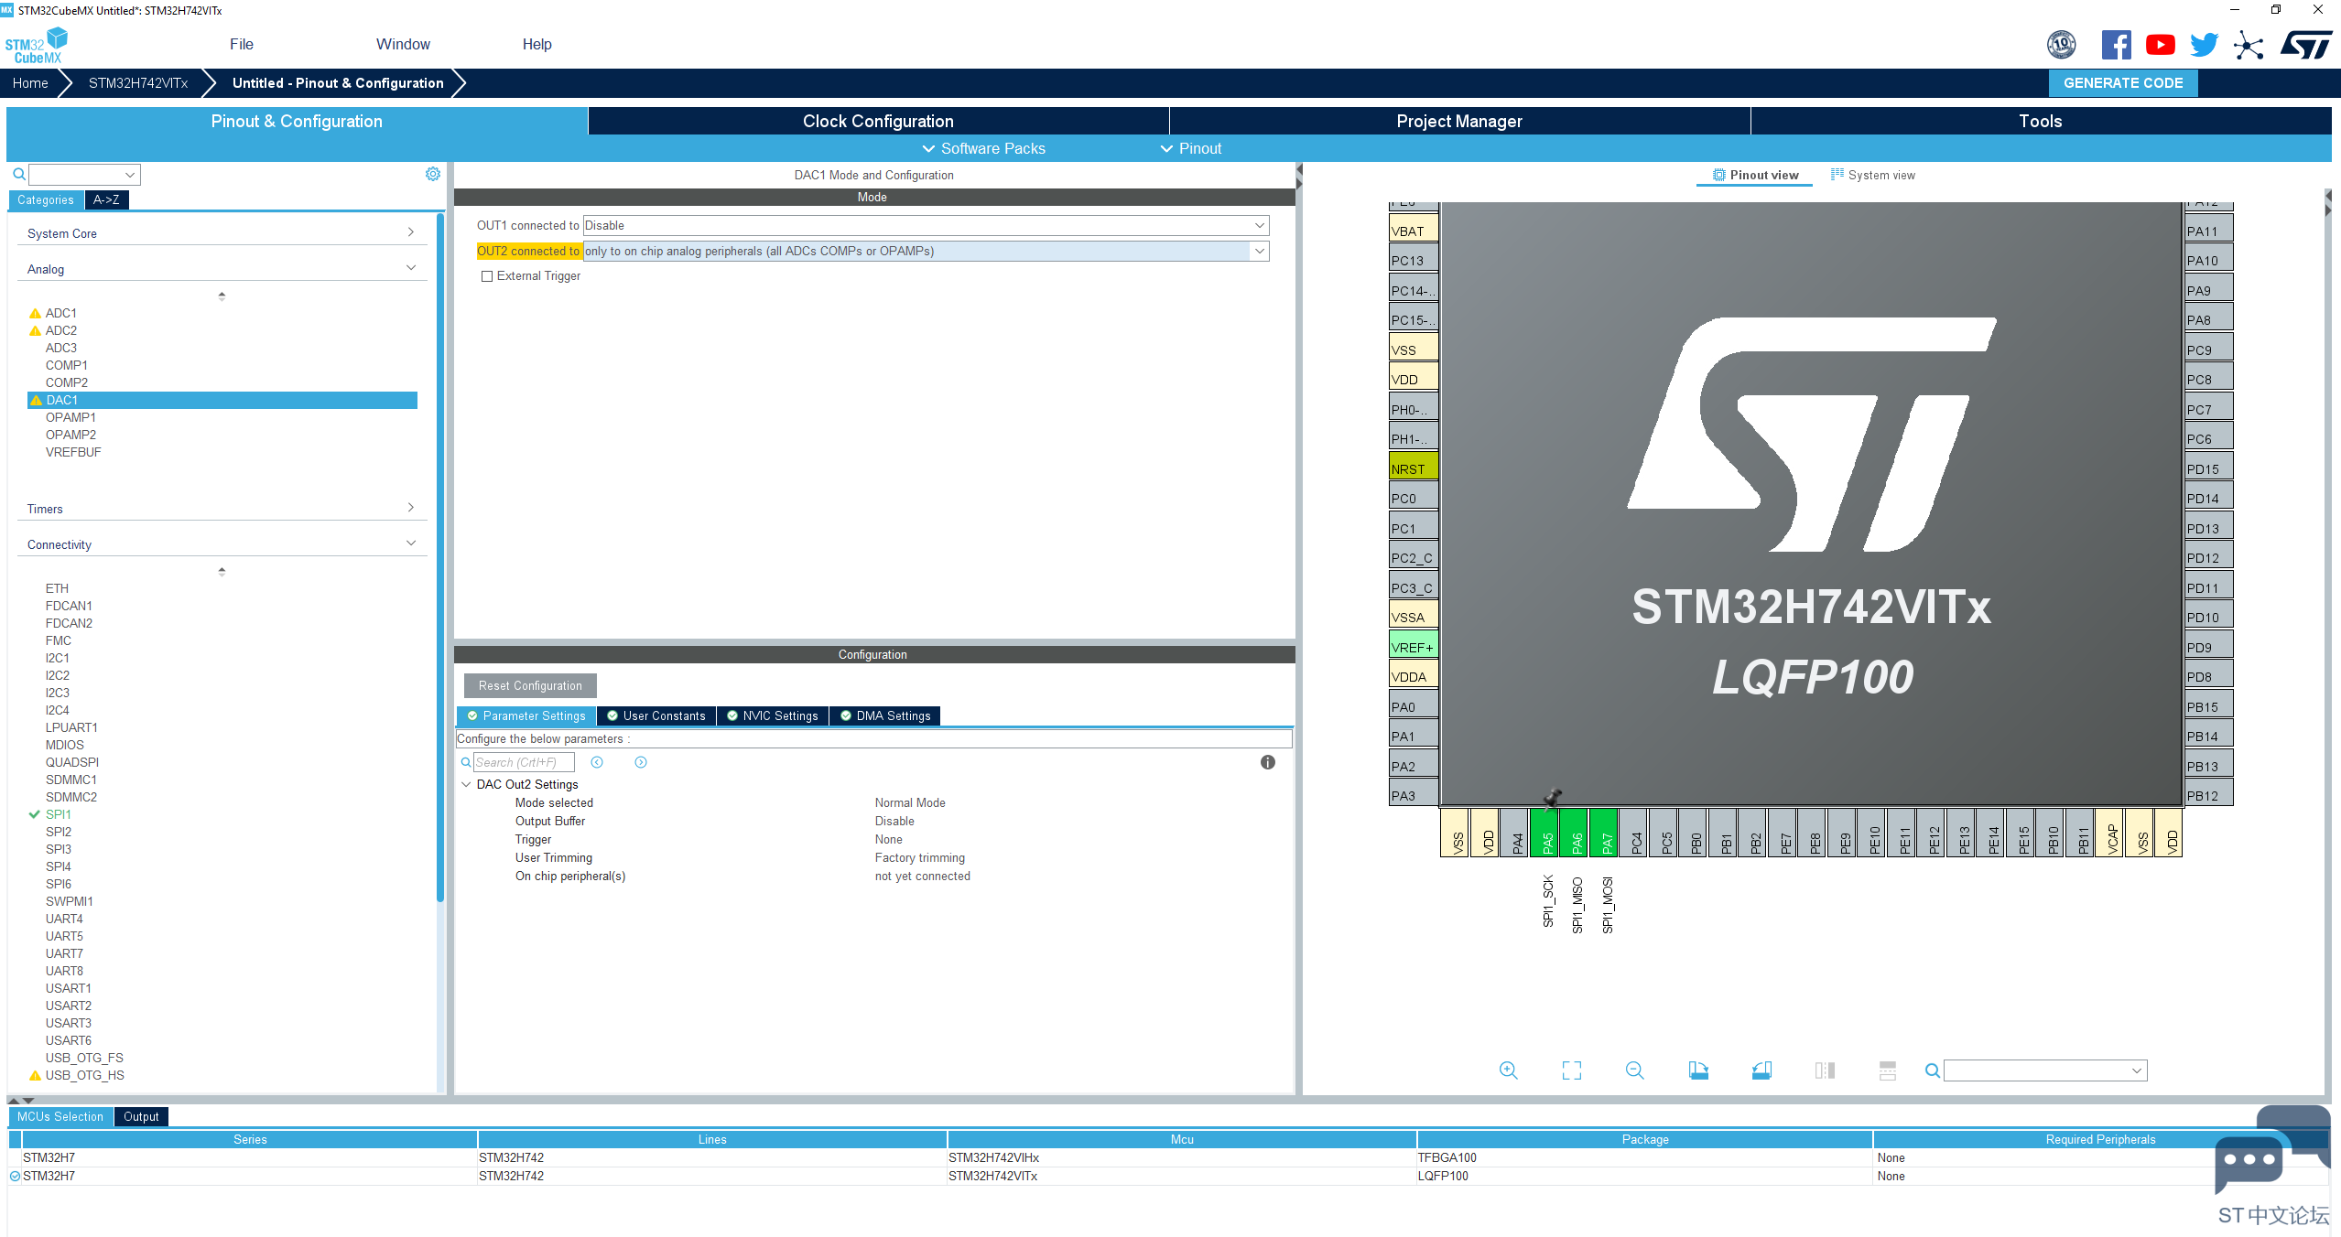This screenshot has height=1237, width=2341.
Task: Open the categories settings gear icon
Action: pos(433,174)
